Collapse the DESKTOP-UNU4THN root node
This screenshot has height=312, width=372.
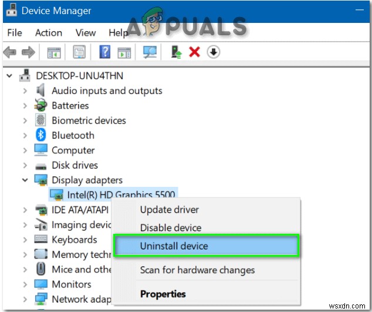click(x=9, y=76)
